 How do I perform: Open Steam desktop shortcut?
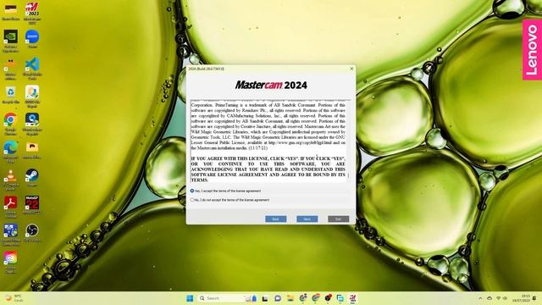[x=32, y=177]
